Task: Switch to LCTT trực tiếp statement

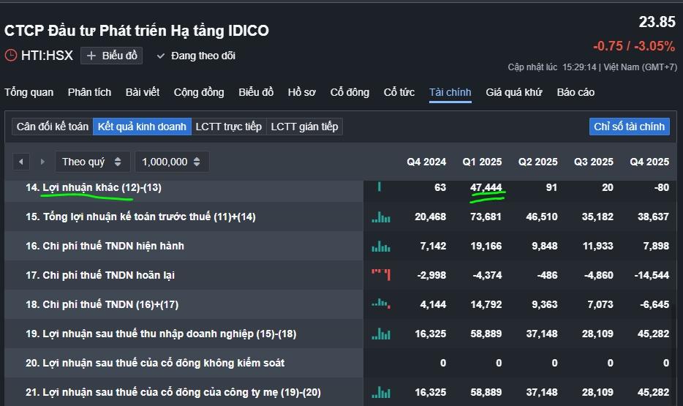Action: 228,127
